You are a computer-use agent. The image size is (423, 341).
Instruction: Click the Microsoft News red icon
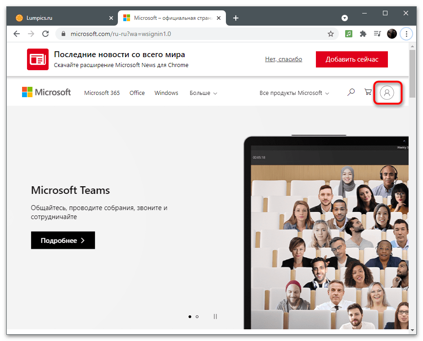pyautogui.click(x=38, y=59)
